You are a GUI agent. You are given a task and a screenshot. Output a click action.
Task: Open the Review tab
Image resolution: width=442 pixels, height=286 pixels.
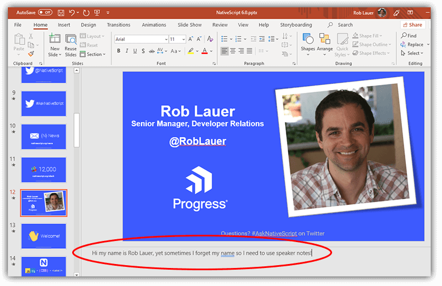click(220, 25)
